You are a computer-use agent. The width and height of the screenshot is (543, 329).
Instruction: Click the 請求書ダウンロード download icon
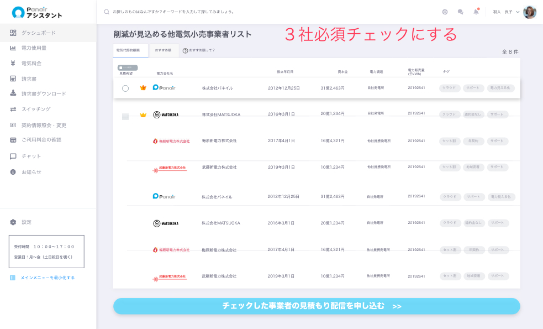(x=13, y=93)
